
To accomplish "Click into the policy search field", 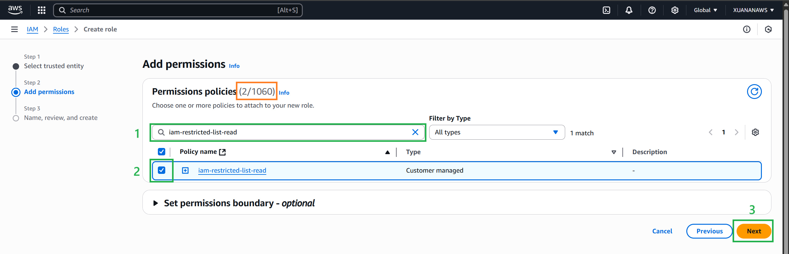I will tap(287, 132).
